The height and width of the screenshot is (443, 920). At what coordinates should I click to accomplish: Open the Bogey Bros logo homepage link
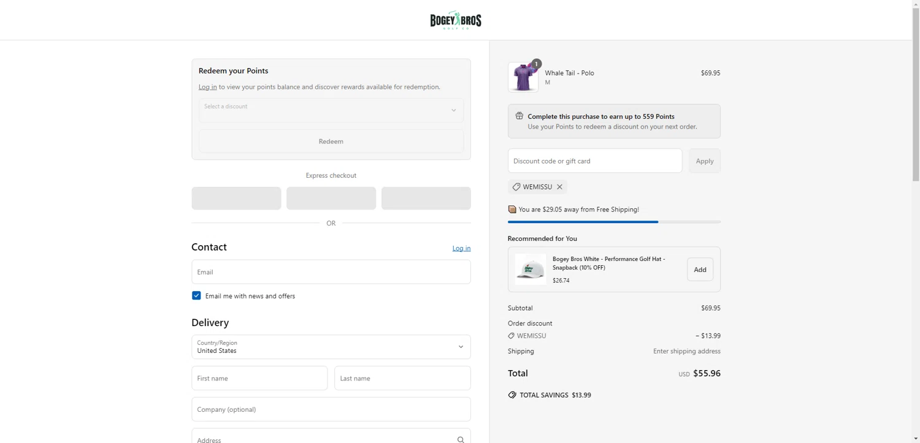tap(456, 20)
